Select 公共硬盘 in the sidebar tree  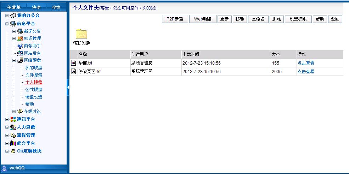[x=34, y=90]
